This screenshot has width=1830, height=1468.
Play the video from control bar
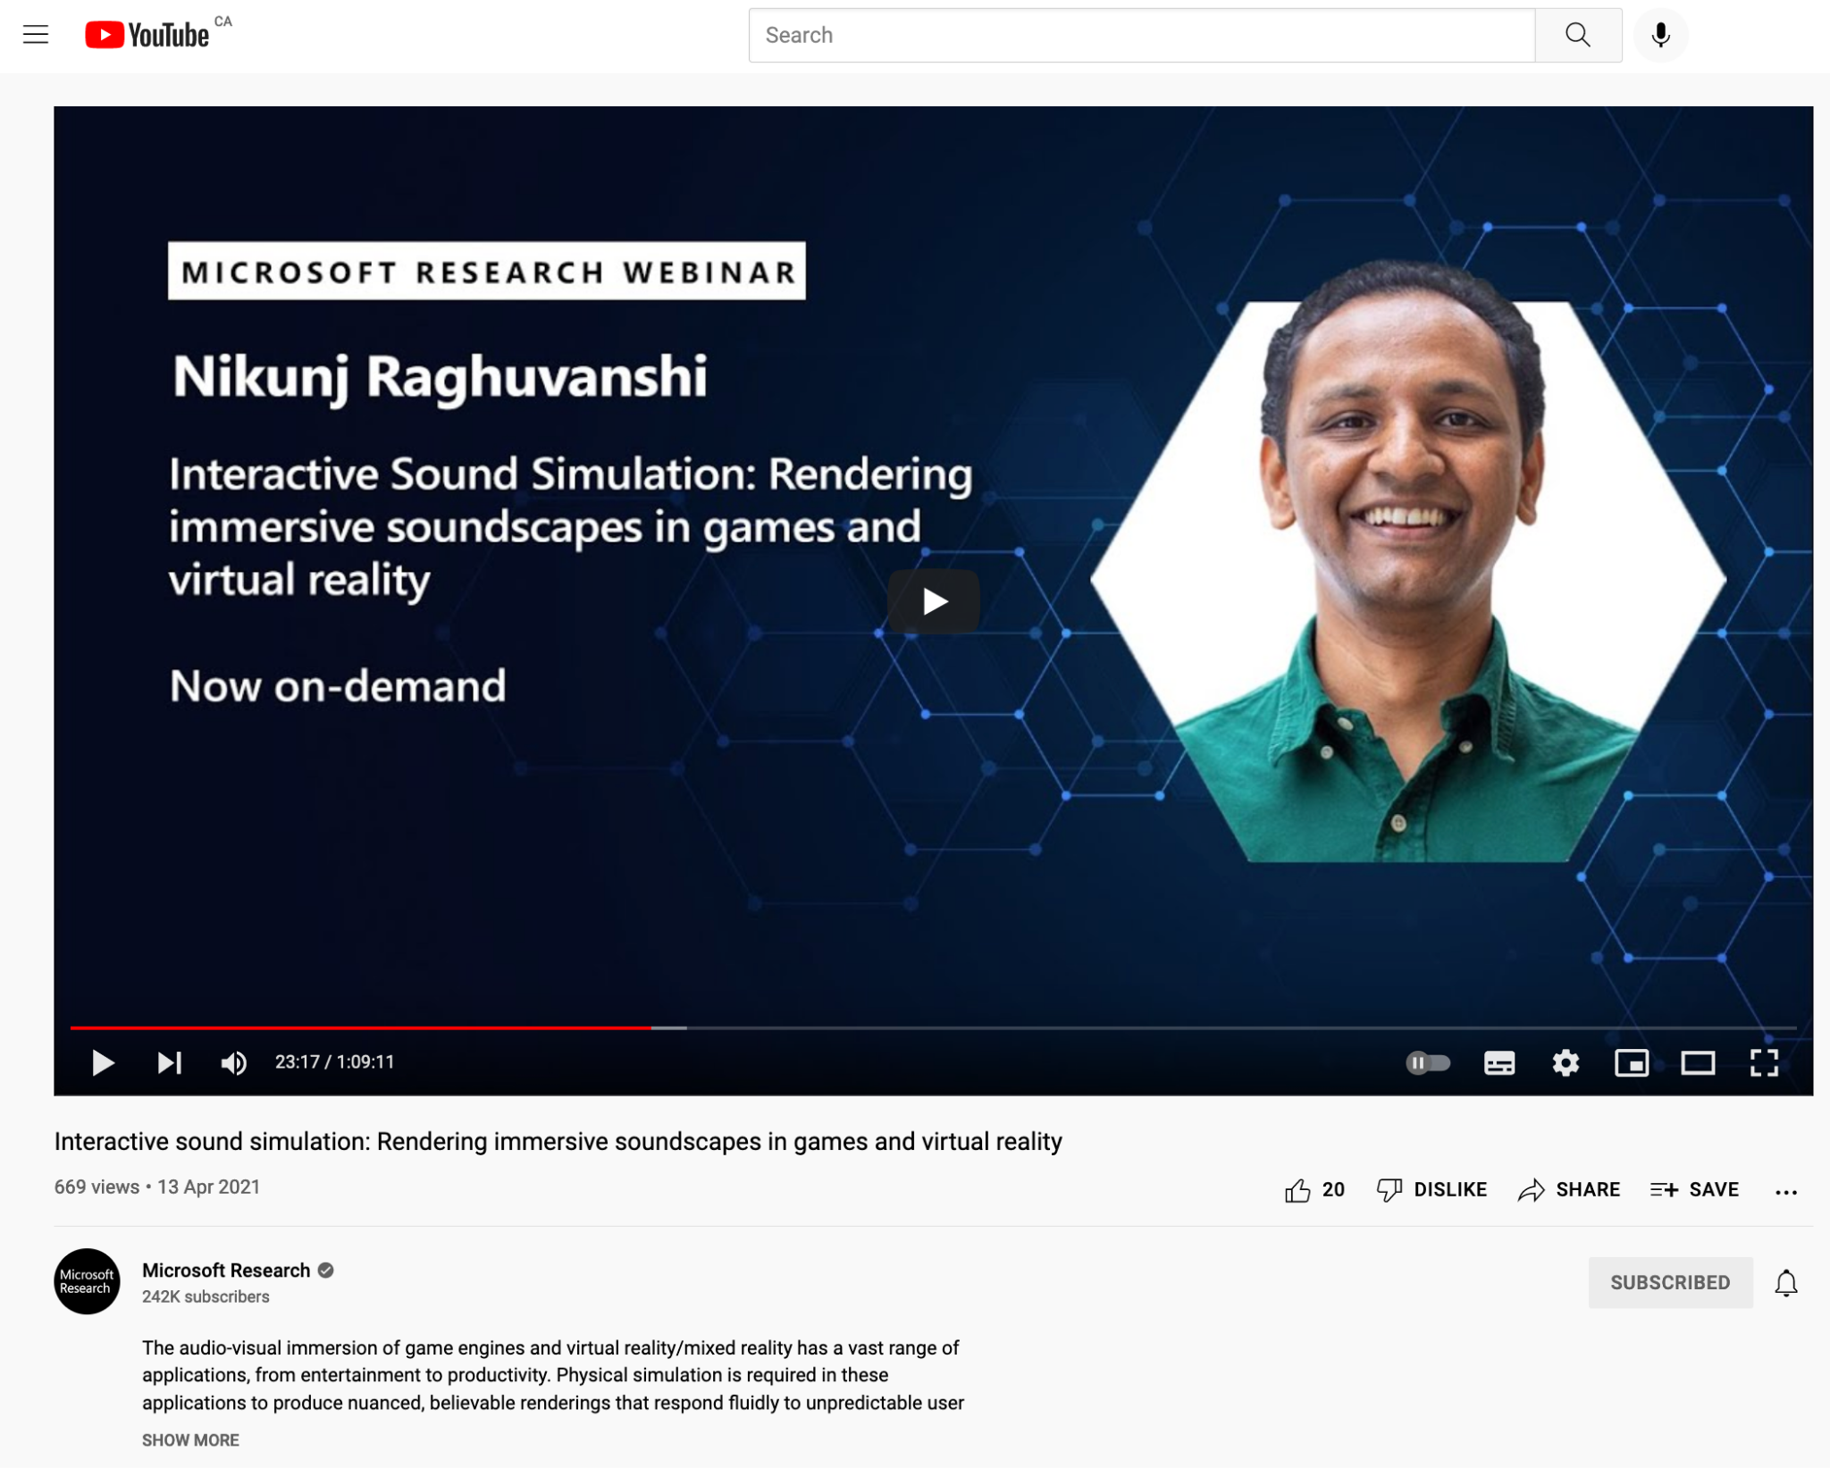pyautogui.click(x=103, y=1062)
